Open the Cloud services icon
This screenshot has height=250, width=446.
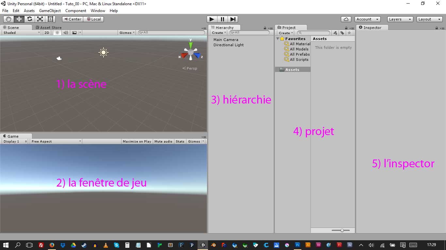346,19
